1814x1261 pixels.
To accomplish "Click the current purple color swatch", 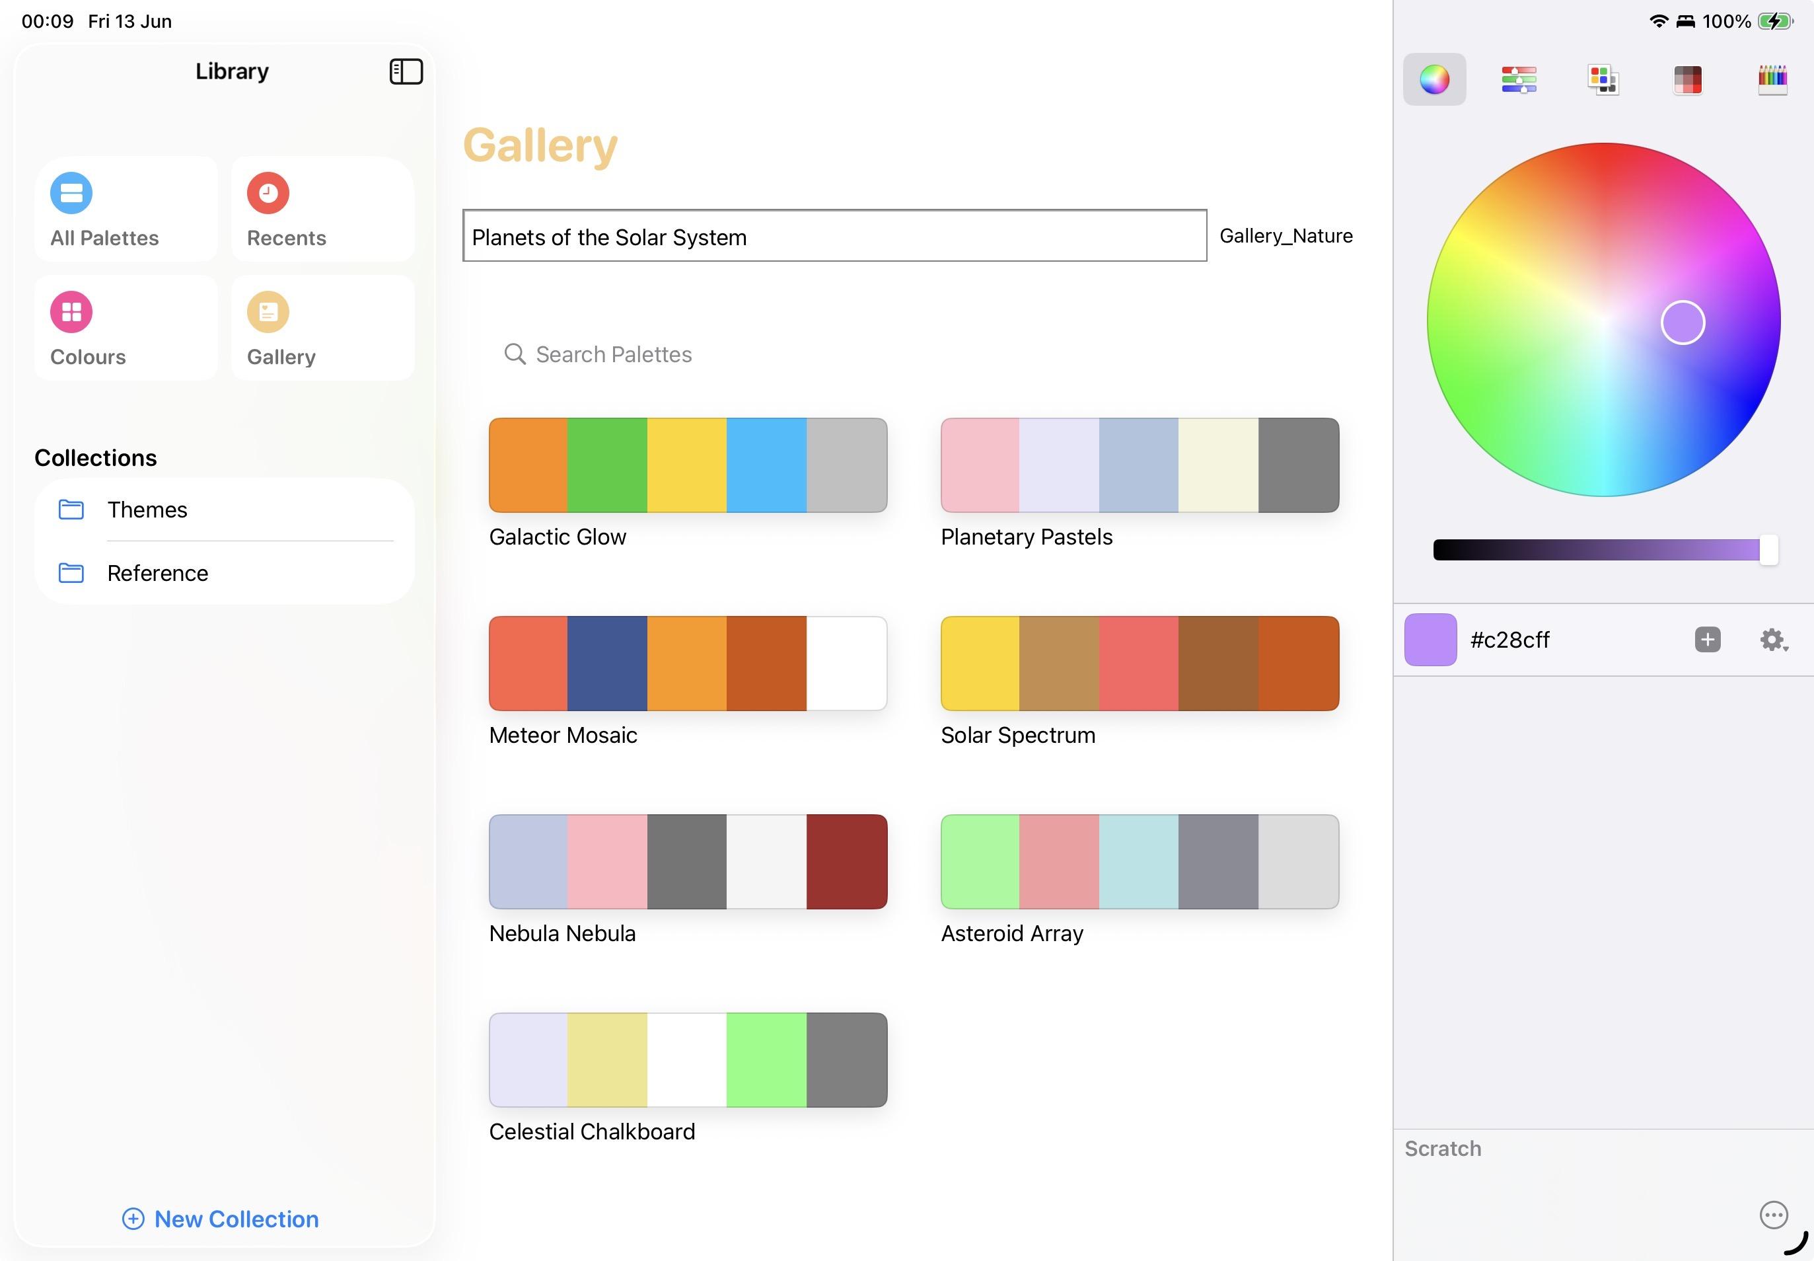I will point(1430,640).
